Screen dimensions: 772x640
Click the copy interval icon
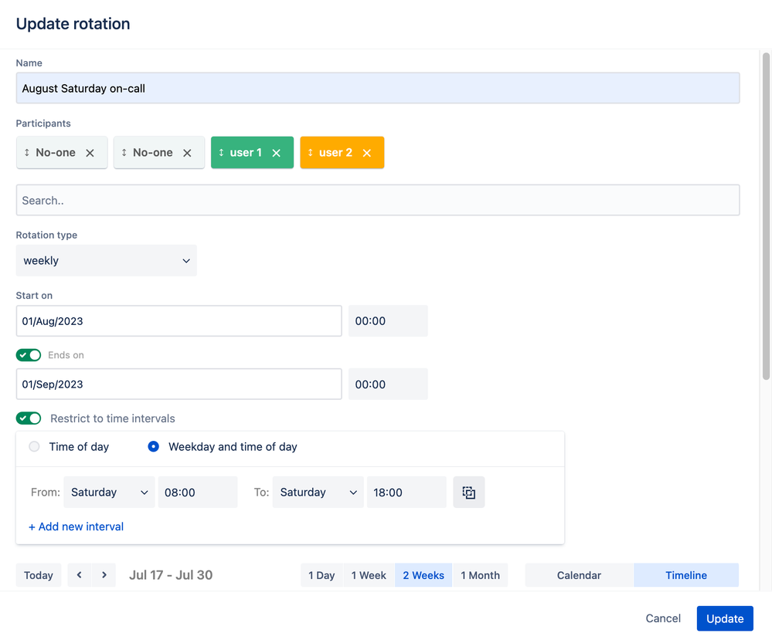coord(469,492)
